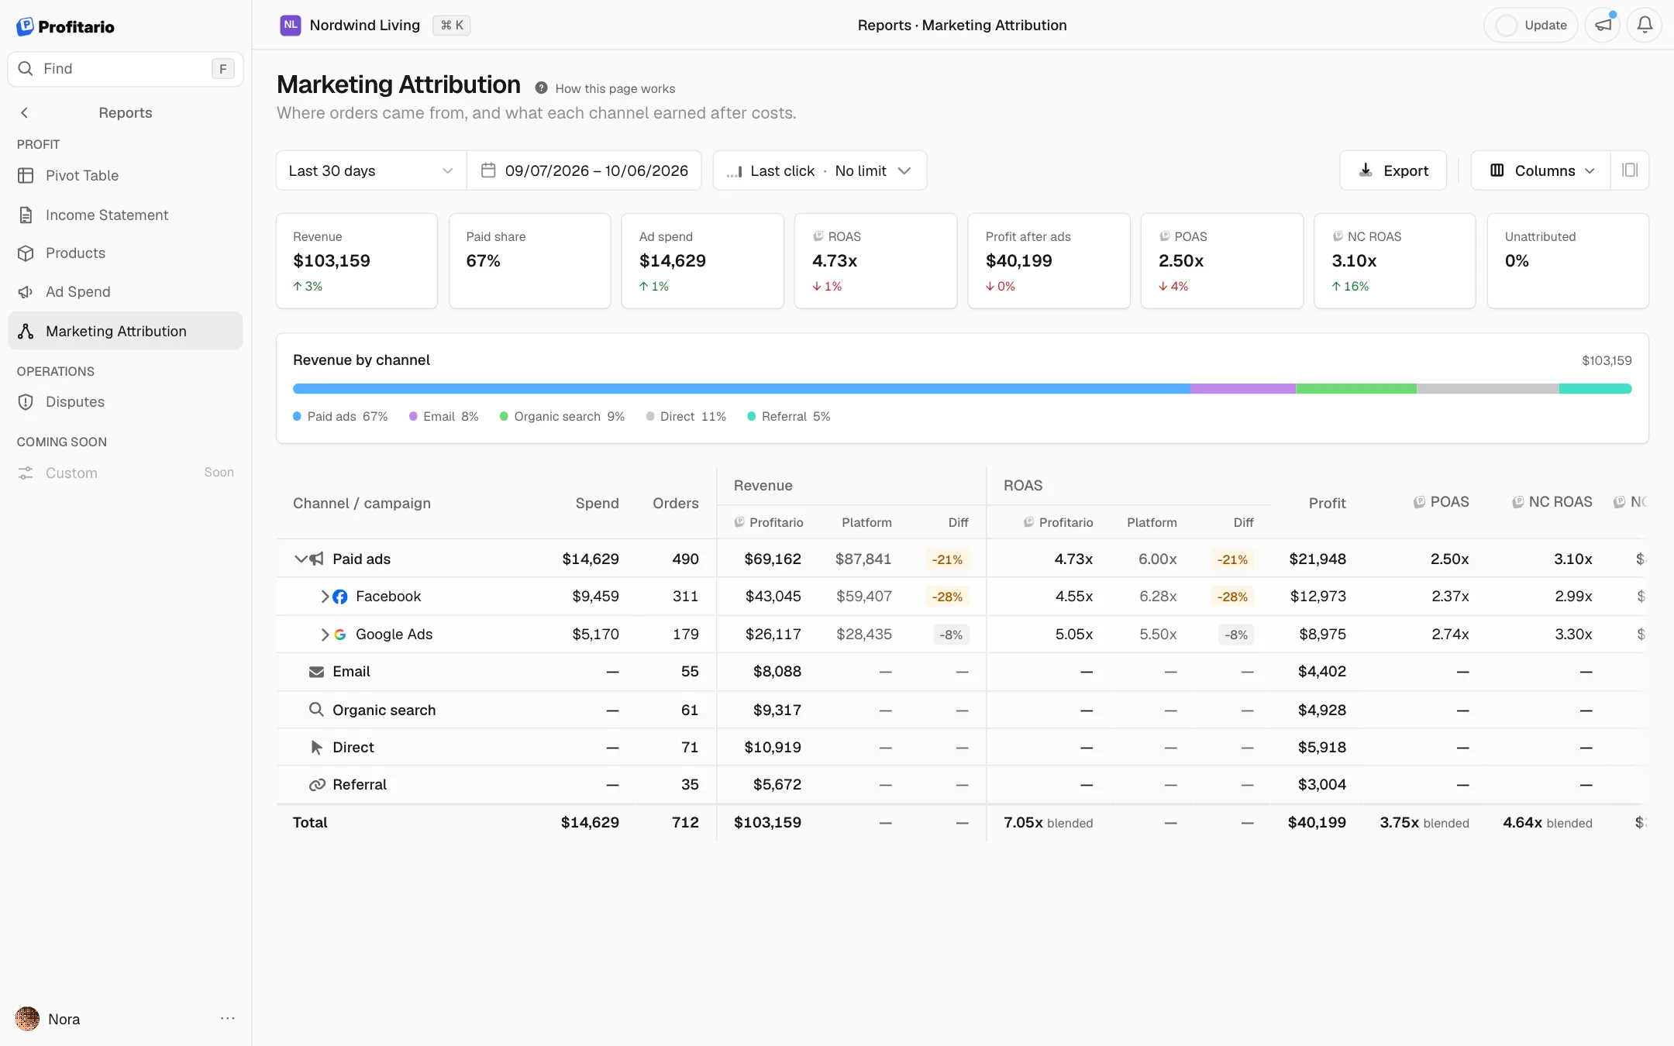This screenshot has height=1046, width=1674.
Task: Expand the Google Ads campaigns row
Action: (325, 635)
